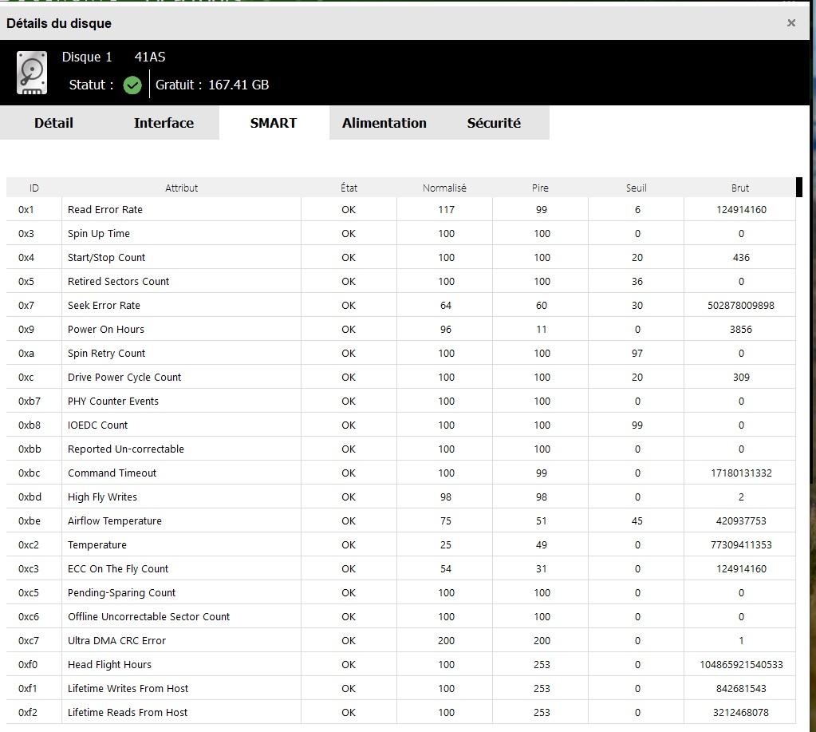Click the Normalisé column header
816x732 pixels.
click(x=444, y=188)
